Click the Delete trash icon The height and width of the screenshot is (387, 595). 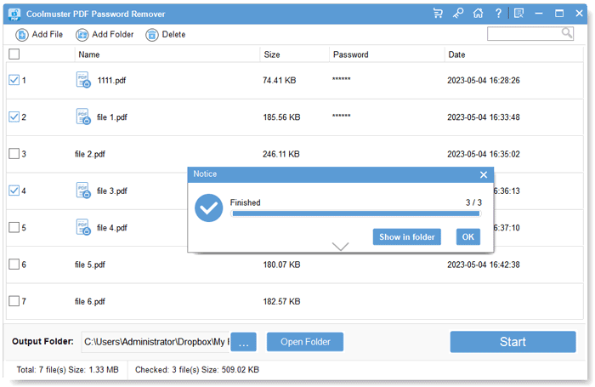coord(152,35)
